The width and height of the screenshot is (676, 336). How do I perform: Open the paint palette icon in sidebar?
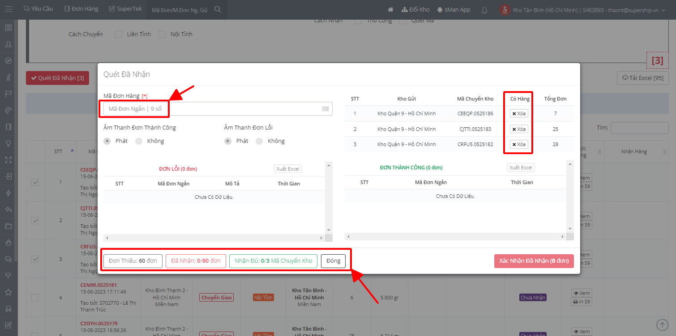point(8,110)
